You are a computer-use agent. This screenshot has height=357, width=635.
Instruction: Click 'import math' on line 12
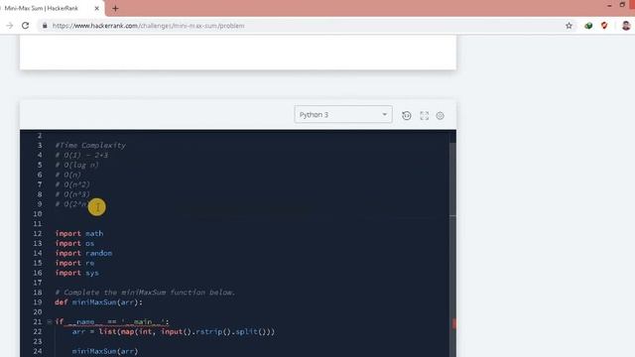coord(79,234)
